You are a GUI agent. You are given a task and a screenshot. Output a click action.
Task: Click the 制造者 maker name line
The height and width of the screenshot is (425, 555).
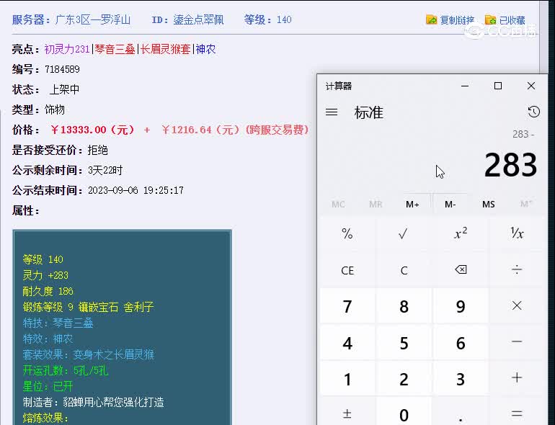94,402
